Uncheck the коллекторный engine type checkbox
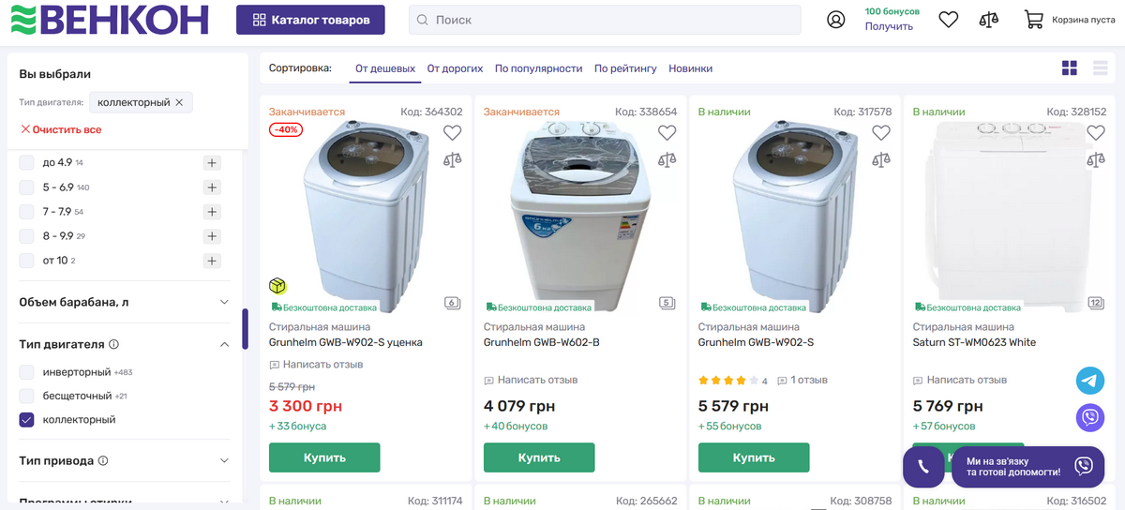The height and width of the screenshot is (510, 1125). click(27, 420)
